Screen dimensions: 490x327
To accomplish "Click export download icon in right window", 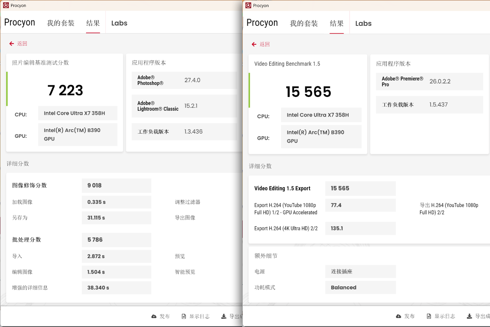I will [x=470, y=316].
